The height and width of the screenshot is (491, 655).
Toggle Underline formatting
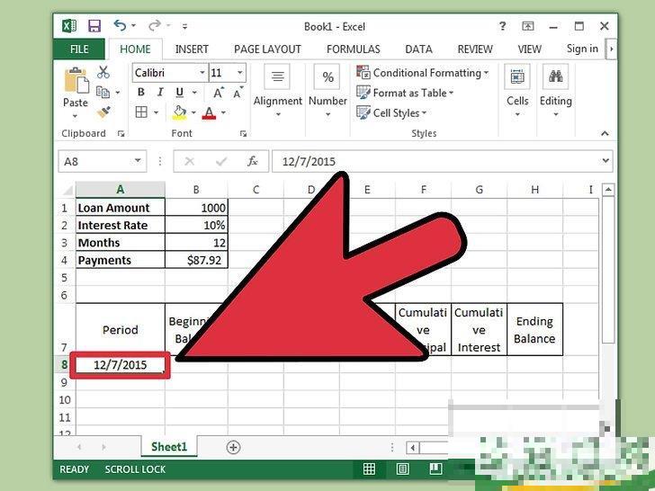tap(180, 93)
